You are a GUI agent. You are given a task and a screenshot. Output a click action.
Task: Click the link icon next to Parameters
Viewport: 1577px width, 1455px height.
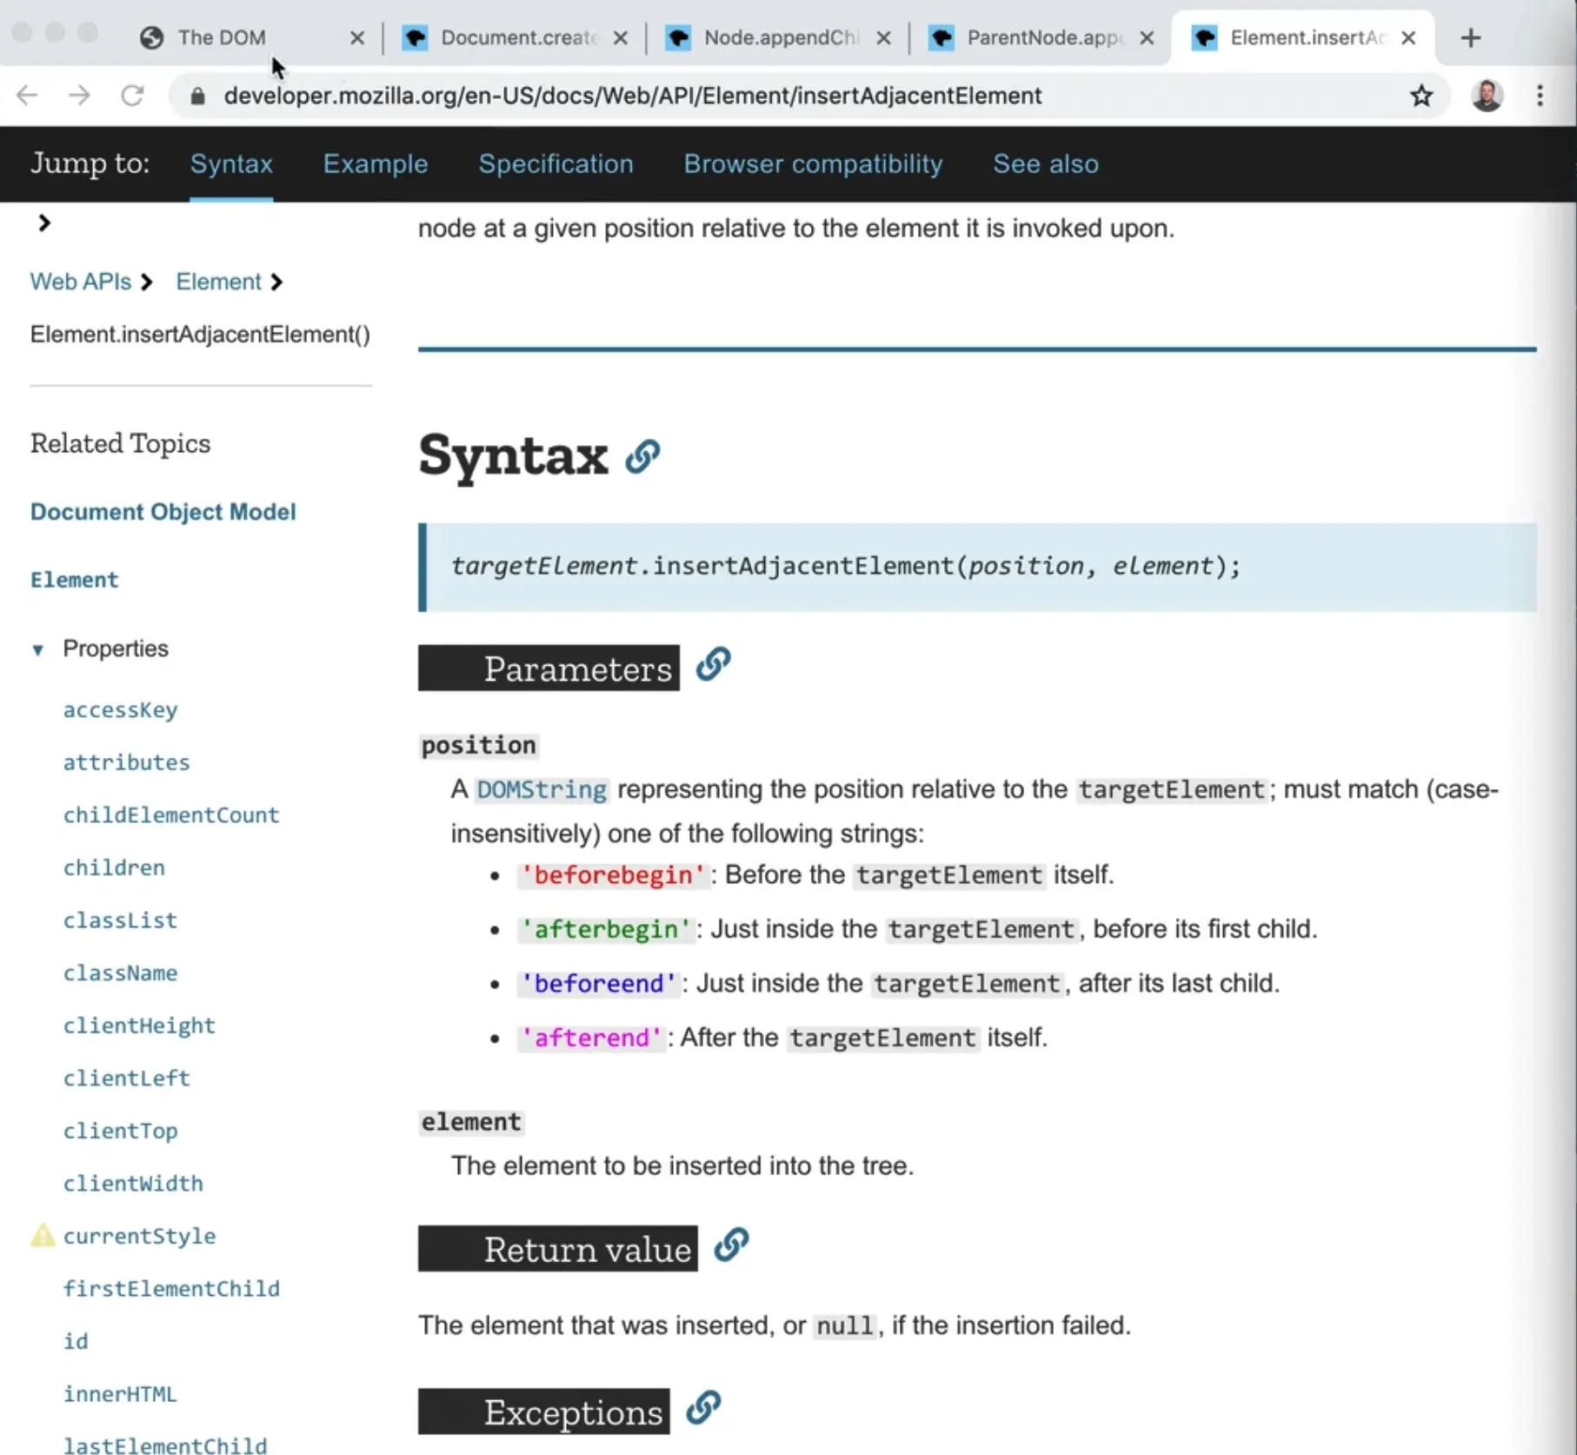coord(713,665)
